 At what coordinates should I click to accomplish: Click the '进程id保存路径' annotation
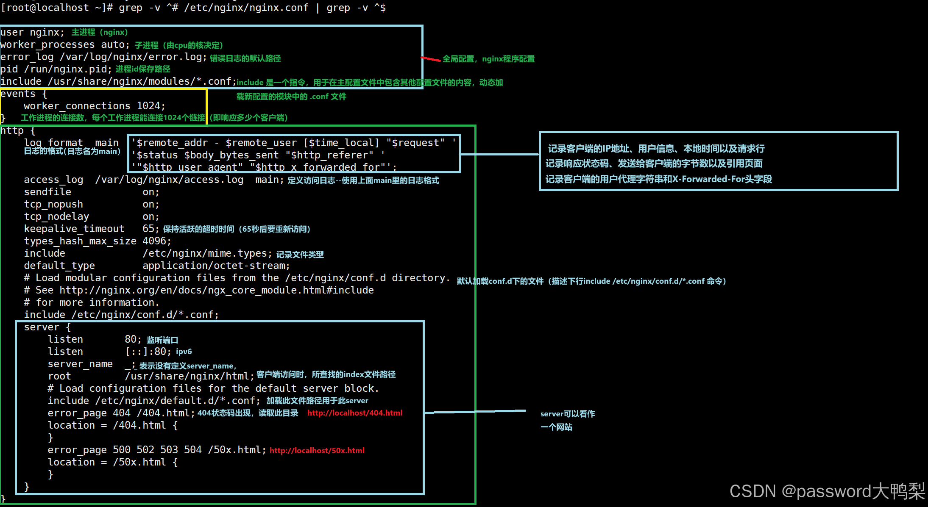tap(143, 69)
